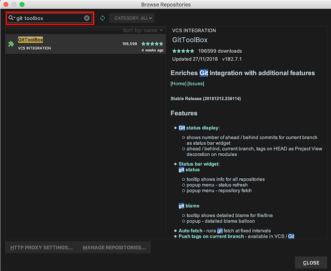Select the GitToolBox plugin row icon
331x271 pixels.
(x=11, y=44)
